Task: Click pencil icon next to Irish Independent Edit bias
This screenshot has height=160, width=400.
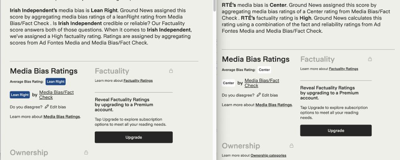Action: (x=46, y=107)
